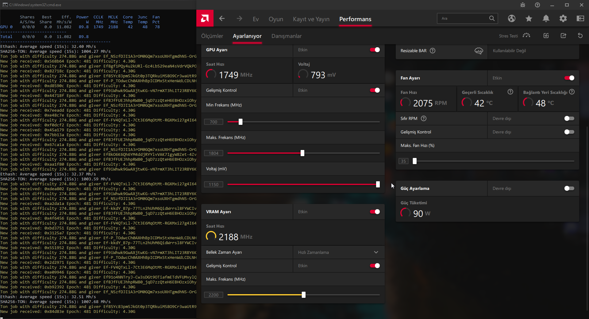Switch to the Ev tab
The image size is (589, 319).
click(256, 19)
